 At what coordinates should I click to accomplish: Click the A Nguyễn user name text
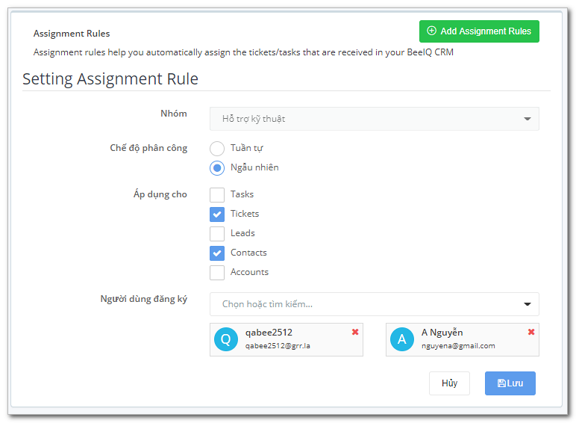tap(442, 333)
